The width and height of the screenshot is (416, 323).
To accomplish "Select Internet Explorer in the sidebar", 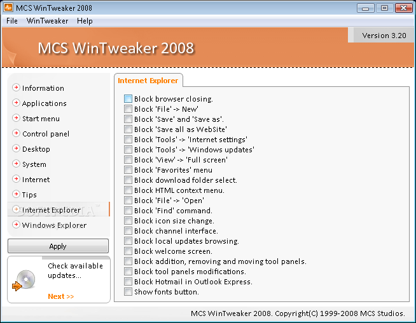I will 59,209.
